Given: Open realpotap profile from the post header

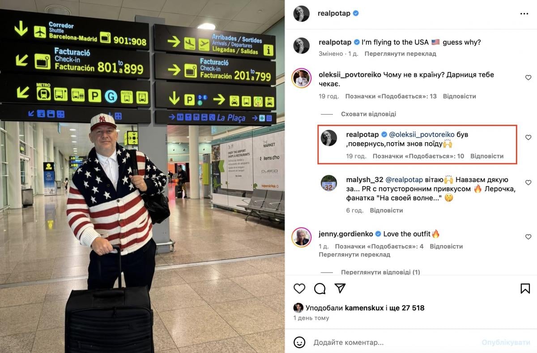Looking at the screenshot, I should [334, 13].
